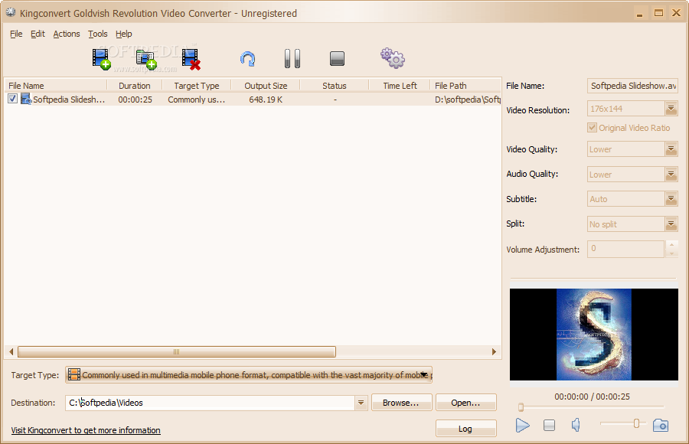
Task: Expand the Subtitle dropdown
Action: pos(671,199)
